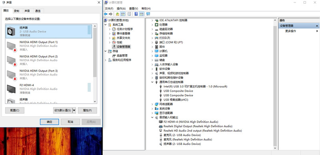Click the Back arrow in Computer Management toolbar

[x=106, y=14]
